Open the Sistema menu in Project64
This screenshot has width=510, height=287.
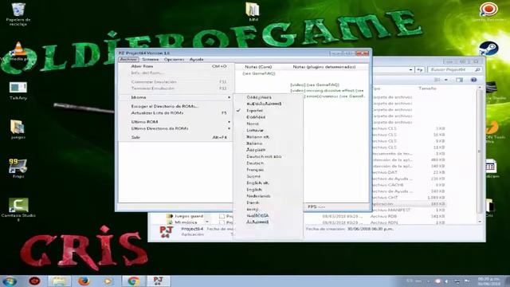click(151, 60)
